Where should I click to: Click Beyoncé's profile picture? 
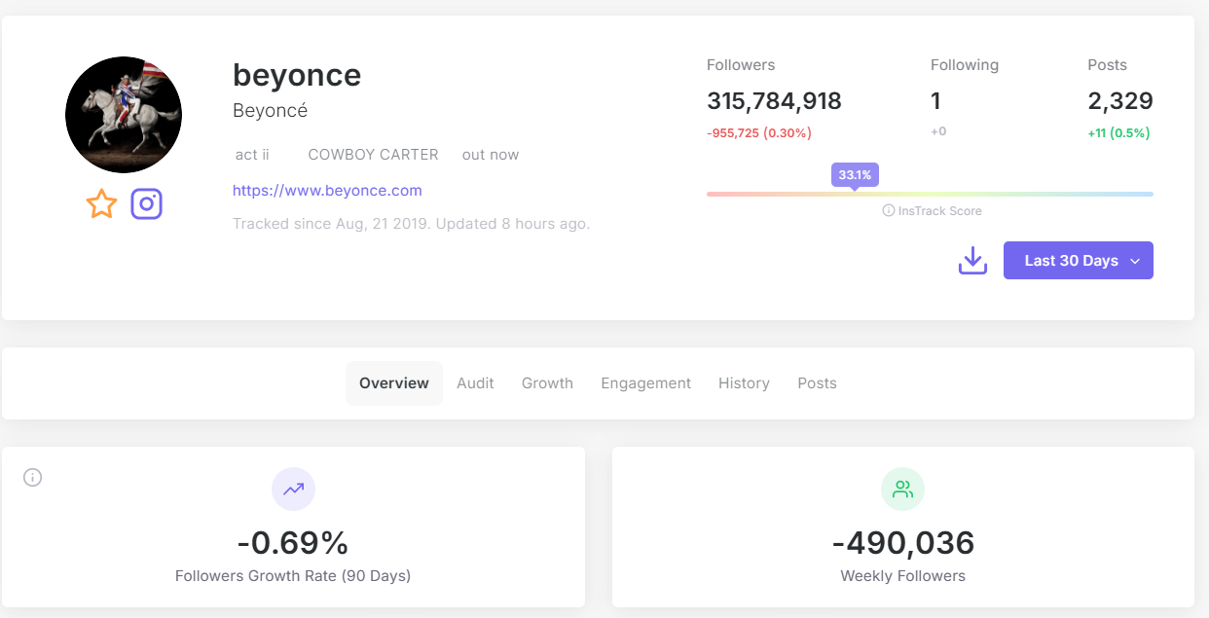(x=124, y=115)
